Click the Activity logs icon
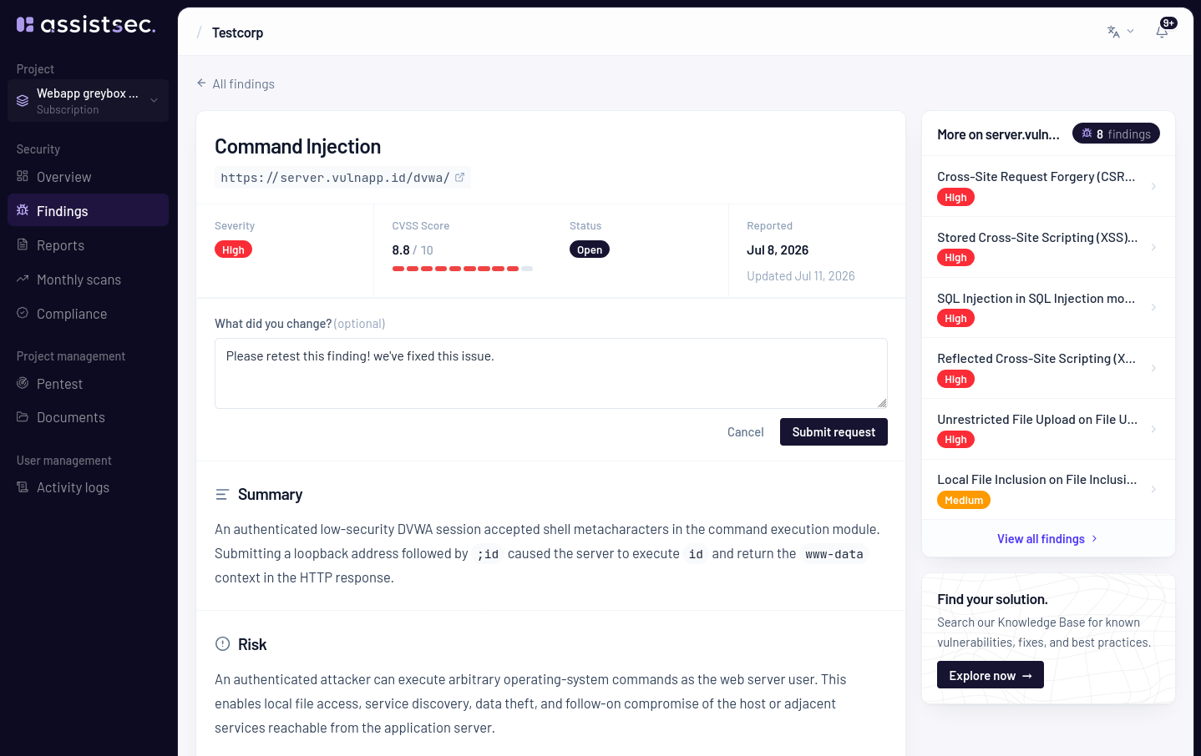1201x756 pixels. (x=23, y=486)
